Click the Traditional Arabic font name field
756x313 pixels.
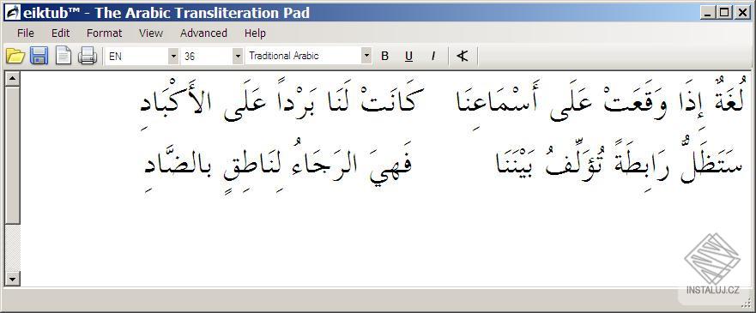[303, 56]
